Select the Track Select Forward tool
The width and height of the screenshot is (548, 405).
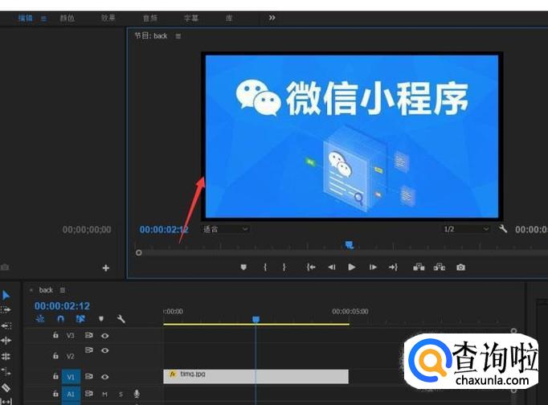(x=6, y=309)
